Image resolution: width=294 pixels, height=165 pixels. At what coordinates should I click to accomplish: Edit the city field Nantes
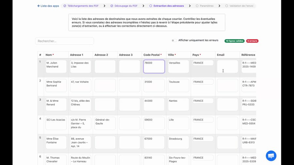[178, 104]
